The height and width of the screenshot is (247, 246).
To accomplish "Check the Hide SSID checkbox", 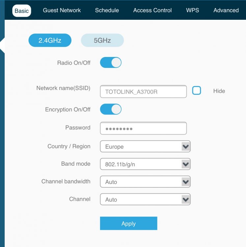I will (x=197, y=91).
